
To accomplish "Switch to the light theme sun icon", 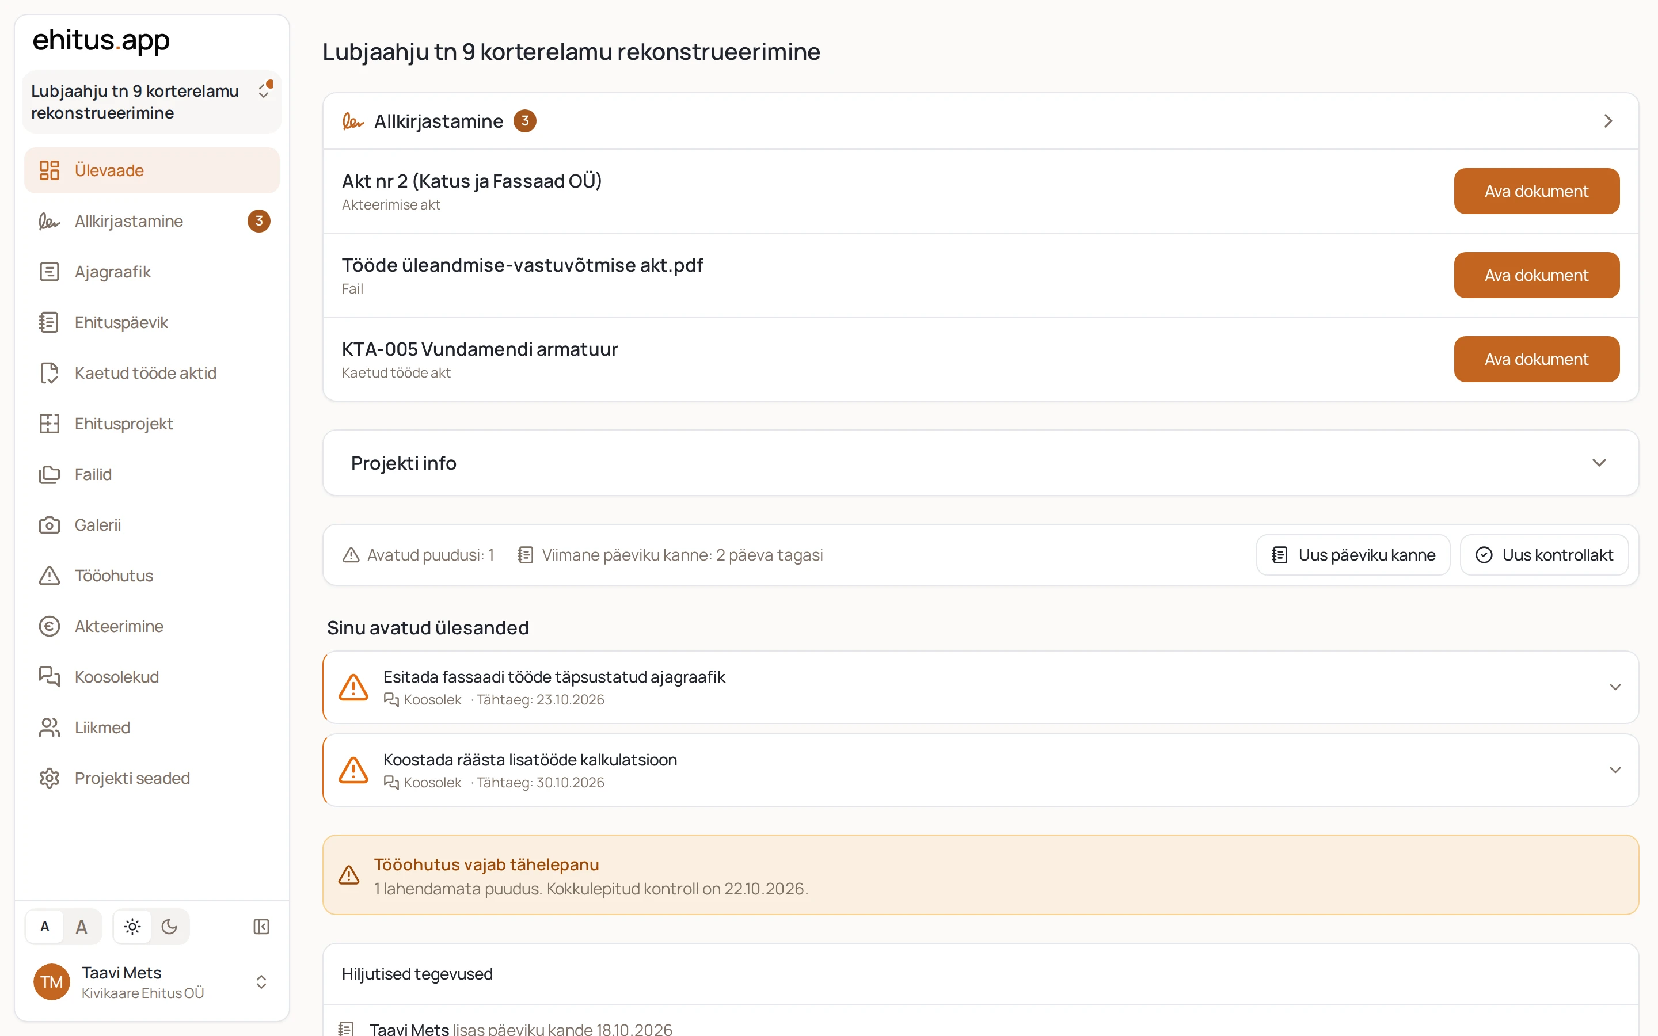I will click(132, 927).
